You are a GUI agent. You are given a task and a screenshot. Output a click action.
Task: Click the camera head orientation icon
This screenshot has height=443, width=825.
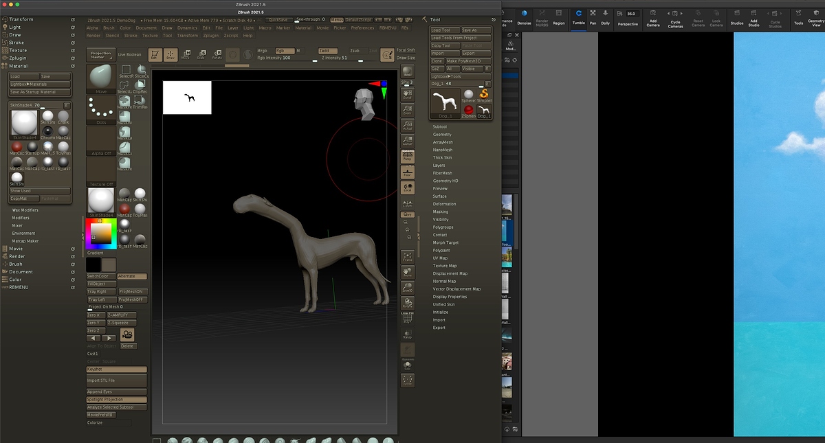point(364,104)
